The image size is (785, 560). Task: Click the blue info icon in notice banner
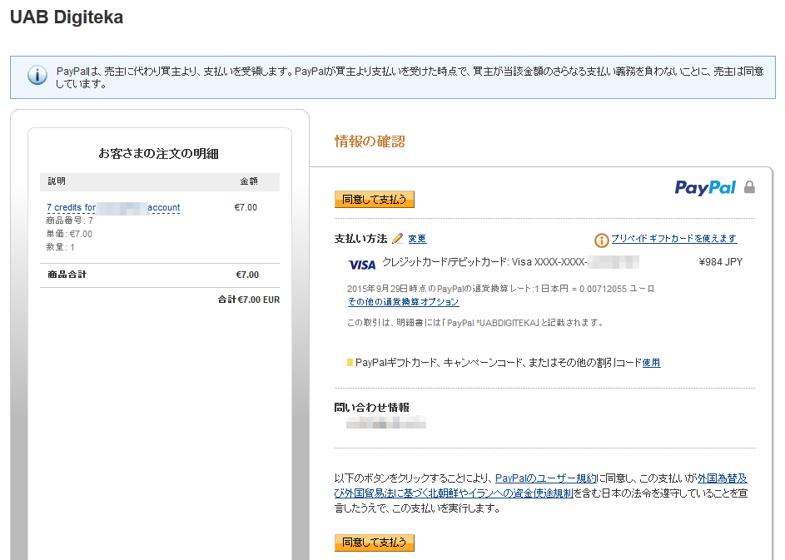pos(37,76)
